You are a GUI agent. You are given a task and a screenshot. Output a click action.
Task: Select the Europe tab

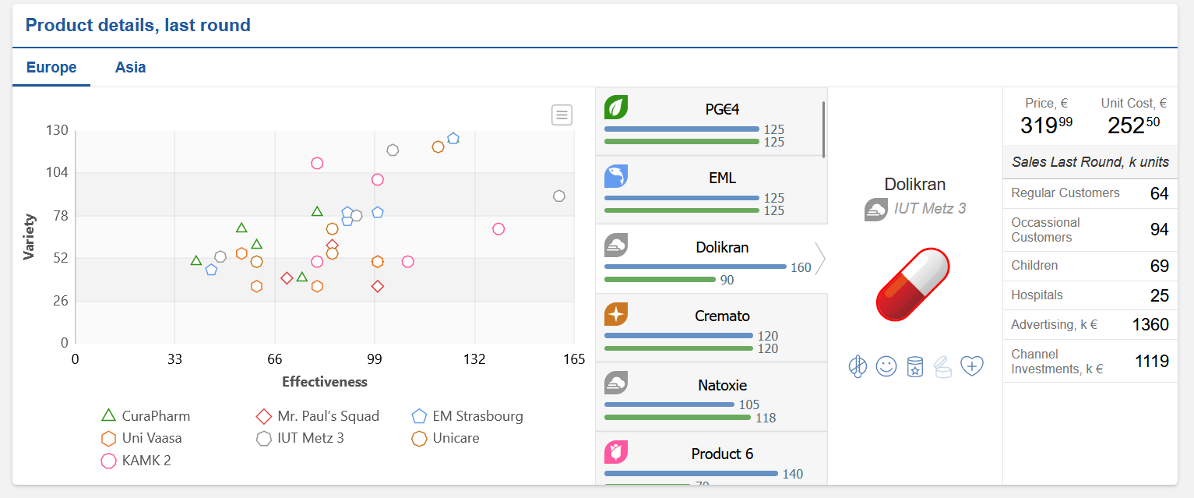(x=51, y=67)
